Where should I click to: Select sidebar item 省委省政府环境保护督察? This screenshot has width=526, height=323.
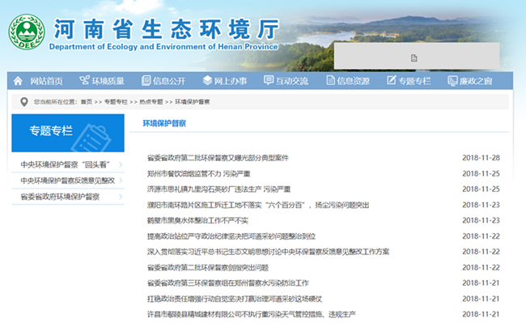click(x=60, y=197)
